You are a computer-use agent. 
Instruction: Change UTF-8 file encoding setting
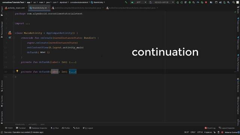coord(200,132)
